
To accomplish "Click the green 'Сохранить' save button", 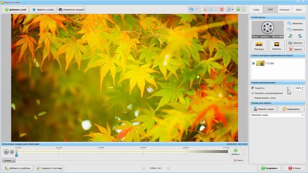I will coord(269,168).
